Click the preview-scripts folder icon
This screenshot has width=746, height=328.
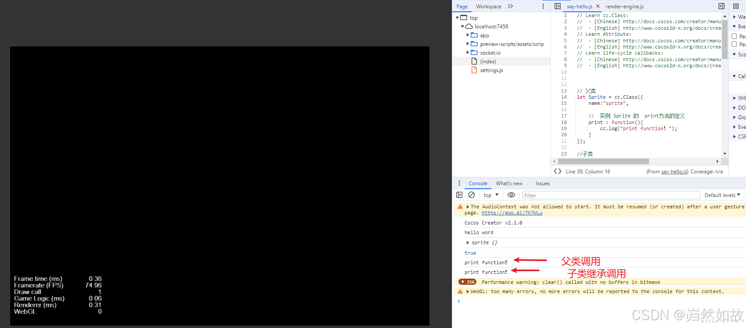coord(474,44)
